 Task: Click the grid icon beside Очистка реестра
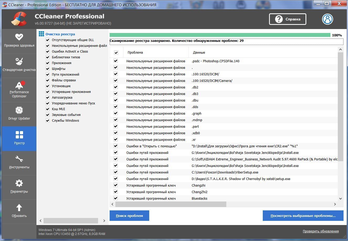pos(41,34)
